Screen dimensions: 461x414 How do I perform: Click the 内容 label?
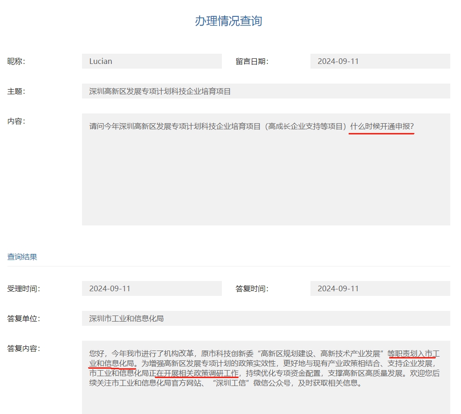click(x=16, y=121)
